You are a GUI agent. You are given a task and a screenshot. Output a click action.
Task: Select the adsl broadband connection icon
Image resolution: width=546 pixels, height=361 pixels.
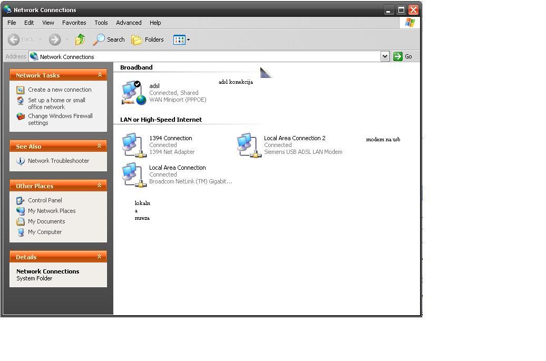[133, 93]
